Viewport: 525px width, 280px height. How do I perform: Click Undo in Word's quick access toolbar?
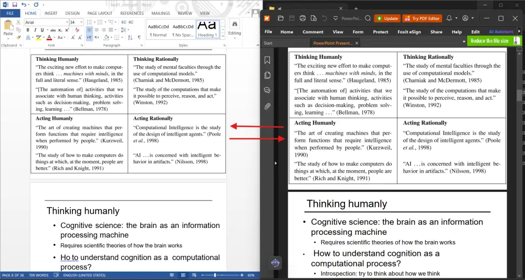[24, 5]
